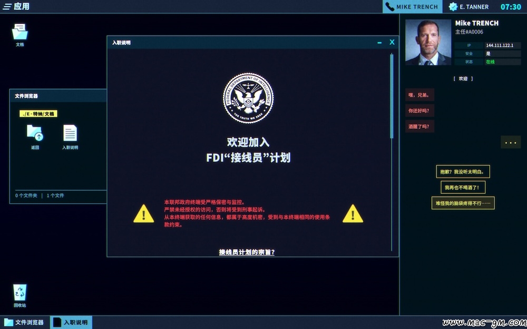Viewport: 527px width, 329px height.
Task: Select 入职说明 in the taskbar
Action: click(71, 322)
